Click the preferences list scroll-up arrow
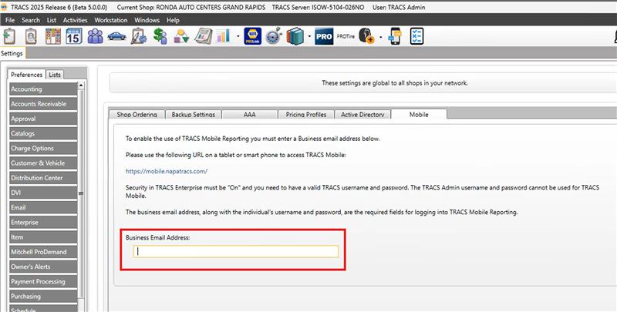The width and height of the screenshot is (617, 312). tap(81, 86)
